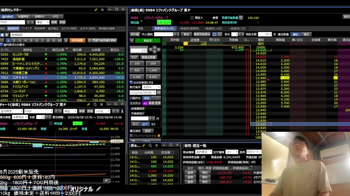Open the 監視銘柄 watchlist dropdown
Viewport: 350px width, 196px height.
coord(35,35)
